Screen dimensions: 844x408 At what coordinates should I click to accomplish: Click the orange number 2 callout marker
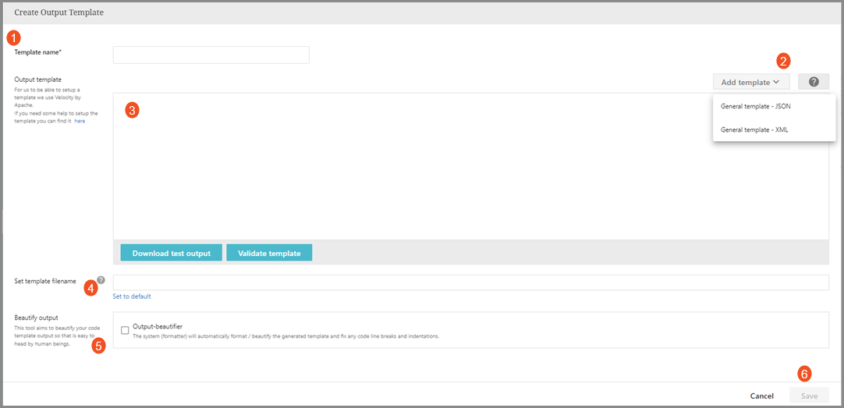(x=783, y=60)
